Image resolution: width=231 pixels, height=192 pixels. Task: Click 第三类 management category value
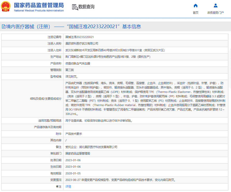[69, 70]
